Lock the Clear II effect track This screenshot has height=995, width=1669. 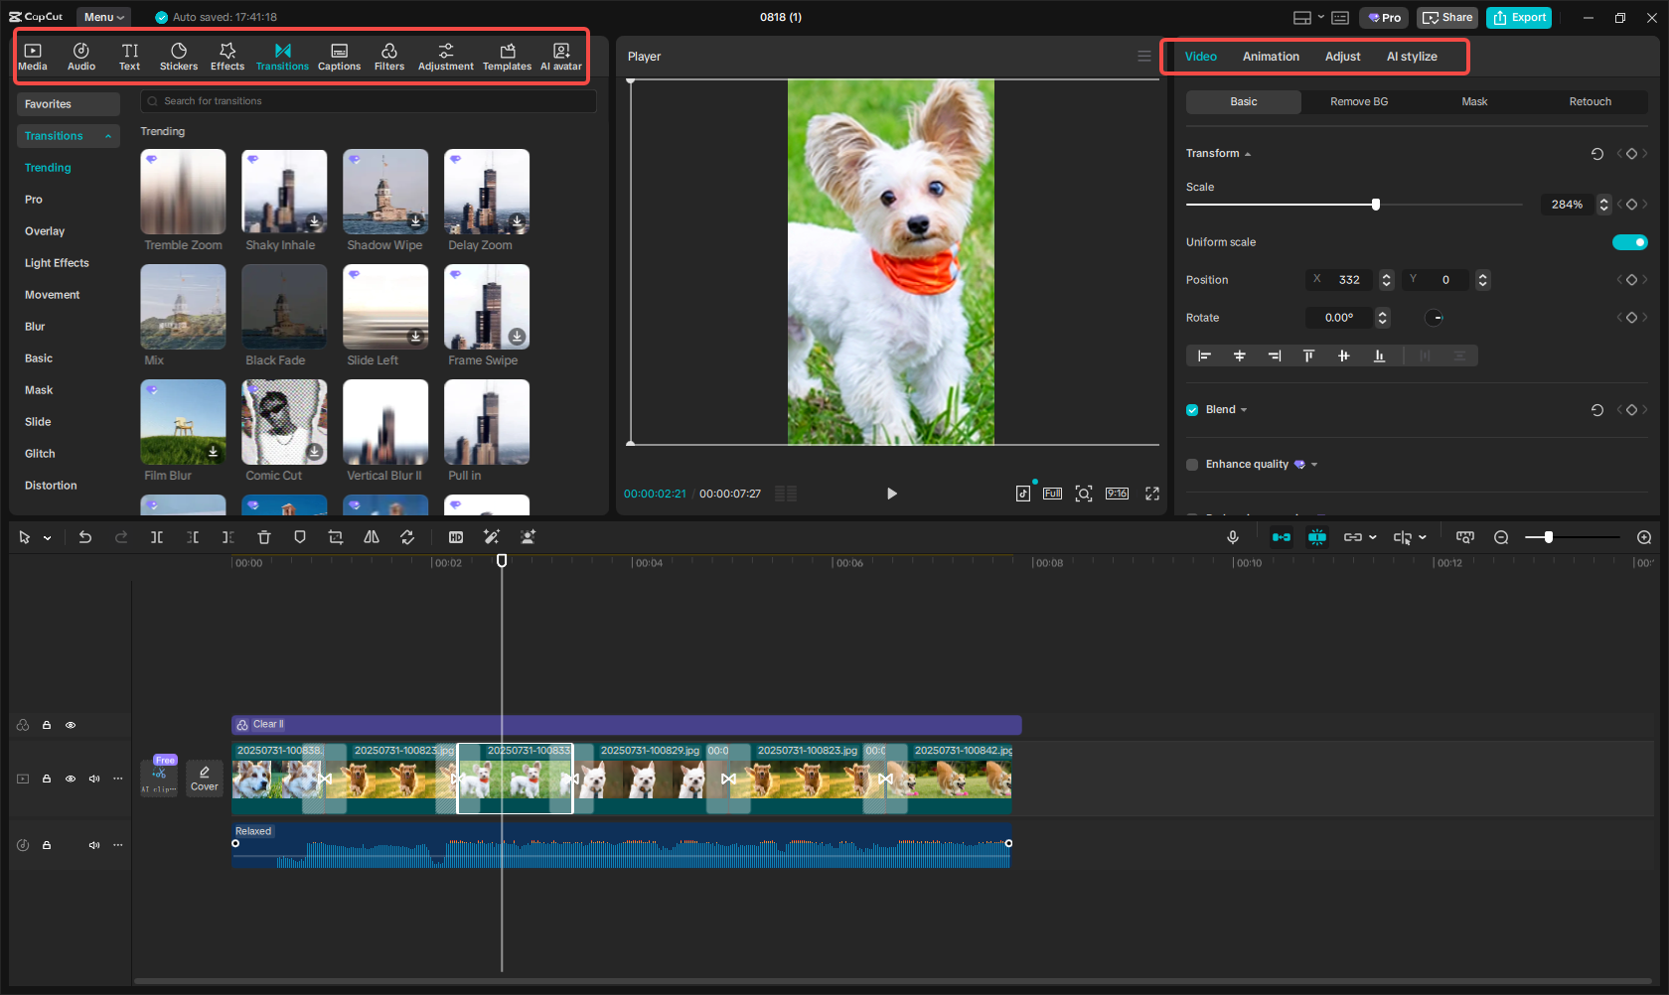(47, 725)
